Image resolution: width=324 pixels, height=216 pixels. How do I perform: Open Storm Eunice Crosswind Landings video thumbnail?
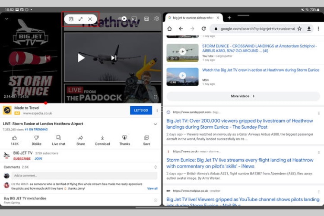[x=182, y=53]
